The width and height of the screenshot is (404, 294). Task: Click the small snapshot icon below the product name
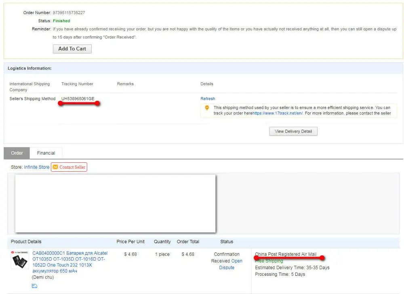pyautogui.click(x=34, y=286)
